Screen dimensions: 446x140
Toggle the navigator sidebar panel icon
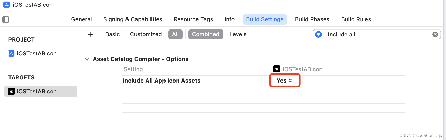(6, 19)
